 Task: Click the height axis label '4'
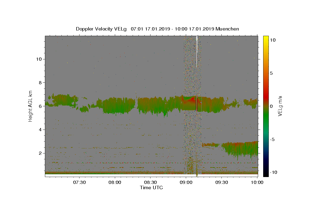(x=40, y=130)
